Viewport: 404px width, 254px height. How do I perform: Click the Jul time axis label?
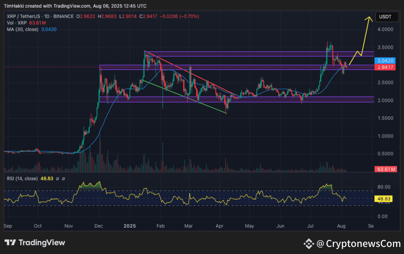tap(310, 226)
